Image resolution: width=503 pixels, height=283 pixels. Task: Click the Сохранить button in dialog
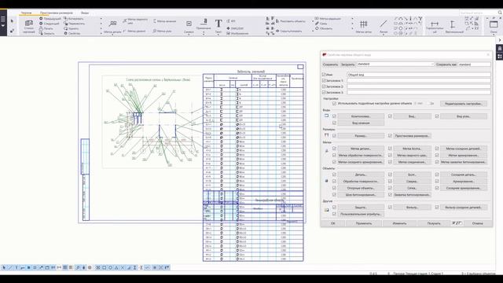(330, 64)
